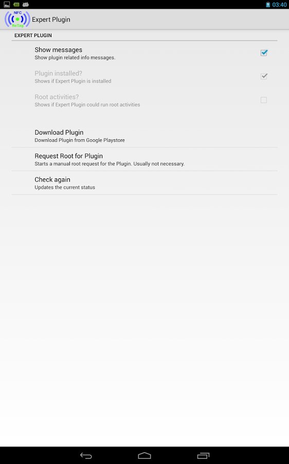The image size is (289, 464).
Task: Tap the Root activities? setting row text
Action: point(87,101)
